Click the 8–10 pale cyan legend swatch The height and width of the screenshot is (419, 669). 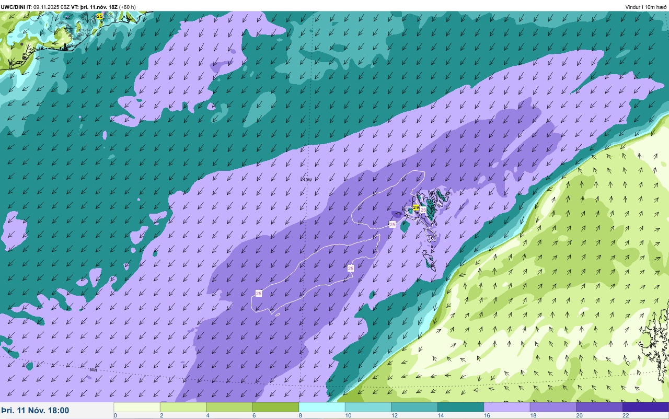click(322, 407)
